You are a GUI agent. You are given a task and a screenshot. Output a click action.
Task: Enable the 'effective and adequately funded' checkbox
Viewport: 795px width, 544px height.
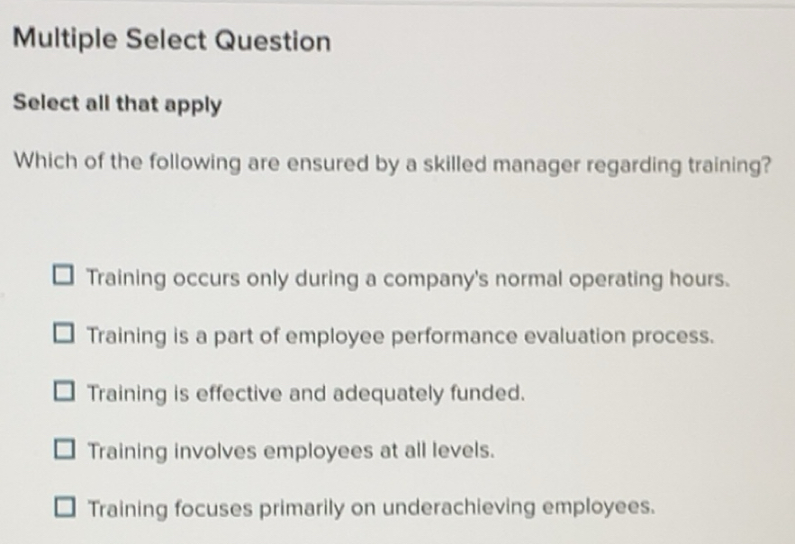pyautogui.click(x=65, y=391)
